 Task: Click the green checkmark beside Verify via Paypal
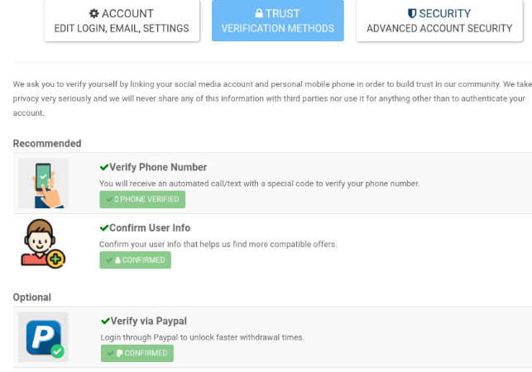105,321
